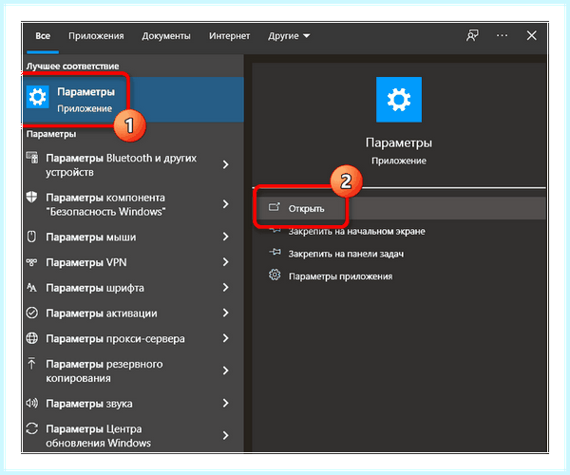Click the sound speaker icon
Viewport: 570px width, 475px height.
coord(32,403)
